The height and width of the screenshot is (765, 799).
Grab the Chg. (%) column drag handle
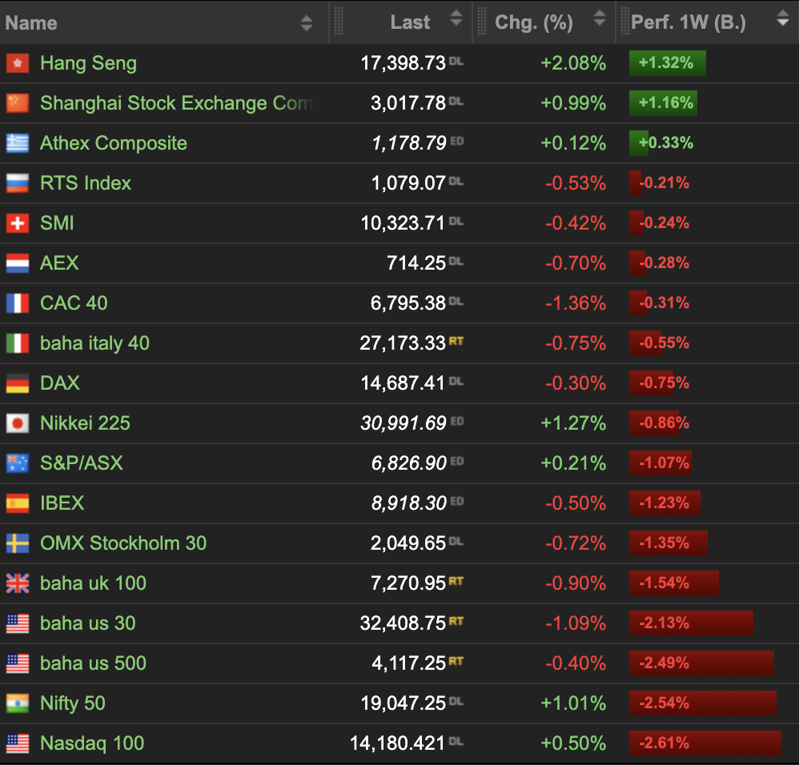pyautogui.click(x=481, y=22)
